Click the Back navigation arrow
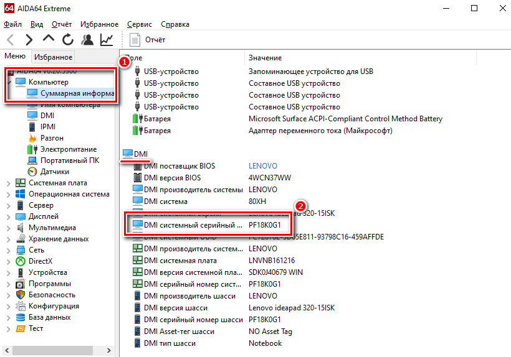Screen dimensions: 511x357 (11, 40)
